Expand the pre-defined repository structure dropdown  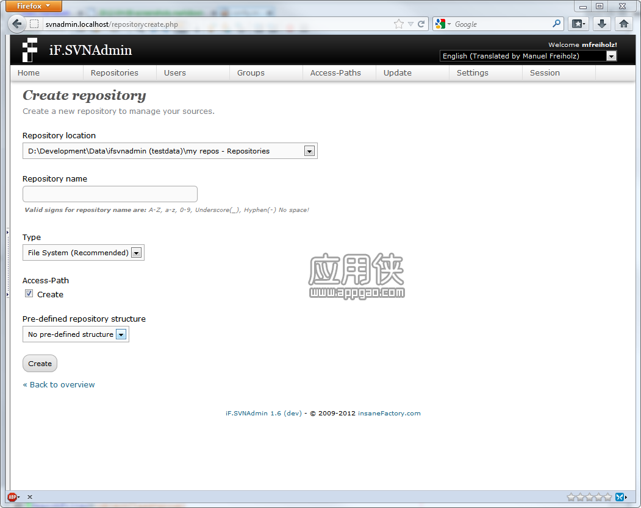tap(76, 334)
